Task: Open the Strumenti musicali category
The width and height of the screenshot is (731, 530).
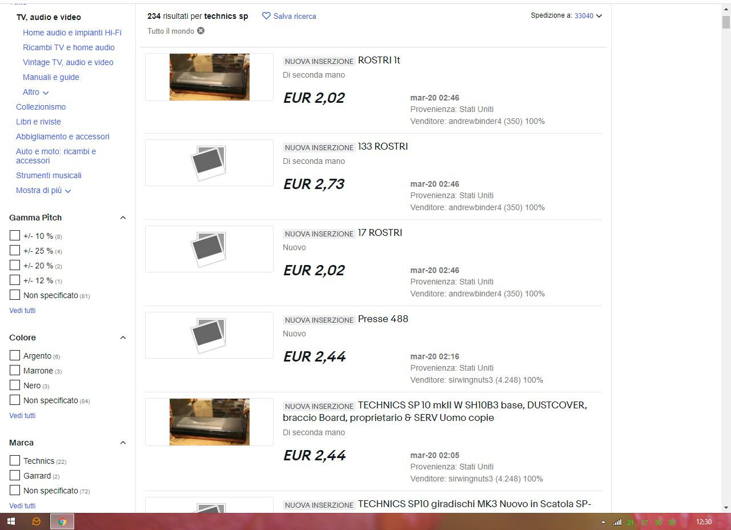Action: 49,175
